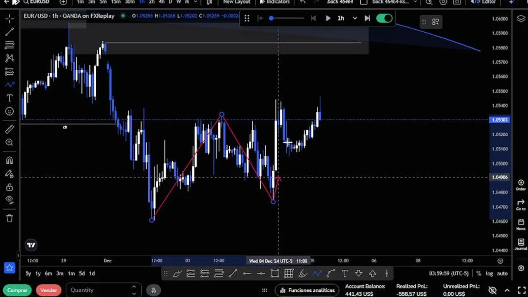Image resolution: width=528 pixels, height=297 pixels.
Task: Click the 1h replay interval label
Action: (x=341, y=18)
